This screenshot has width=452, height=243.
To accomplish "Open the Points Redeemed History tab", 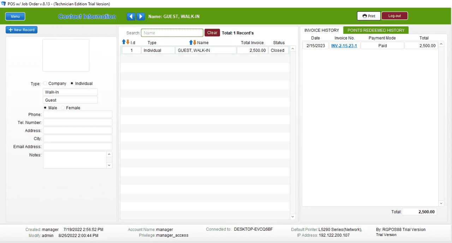I will point(376,30).
